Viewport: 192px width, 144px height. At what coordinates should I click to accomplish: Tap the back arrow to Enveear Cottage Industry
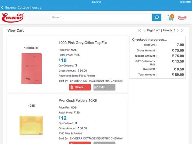click(x=2, y=8)
